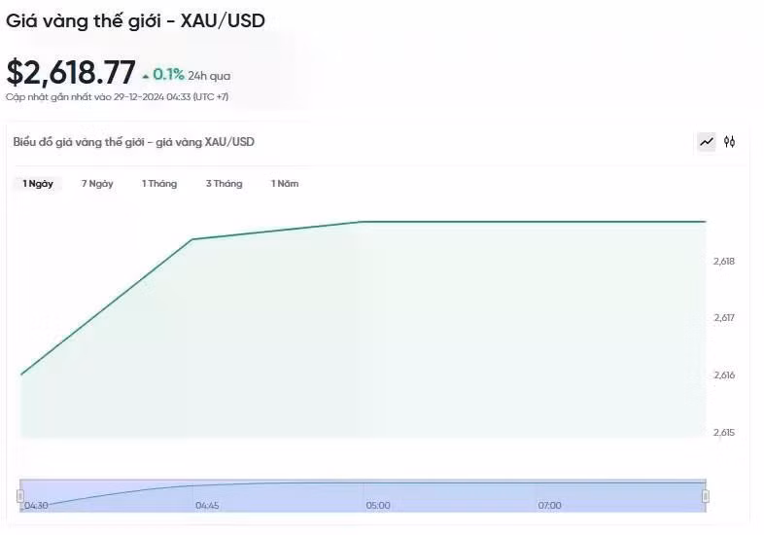Image resolution: width=764 pixels, height=535 pixels.
Task: Select the 7 Ngày time range tab
Action: pyautogui.click(x=97, y=184)
